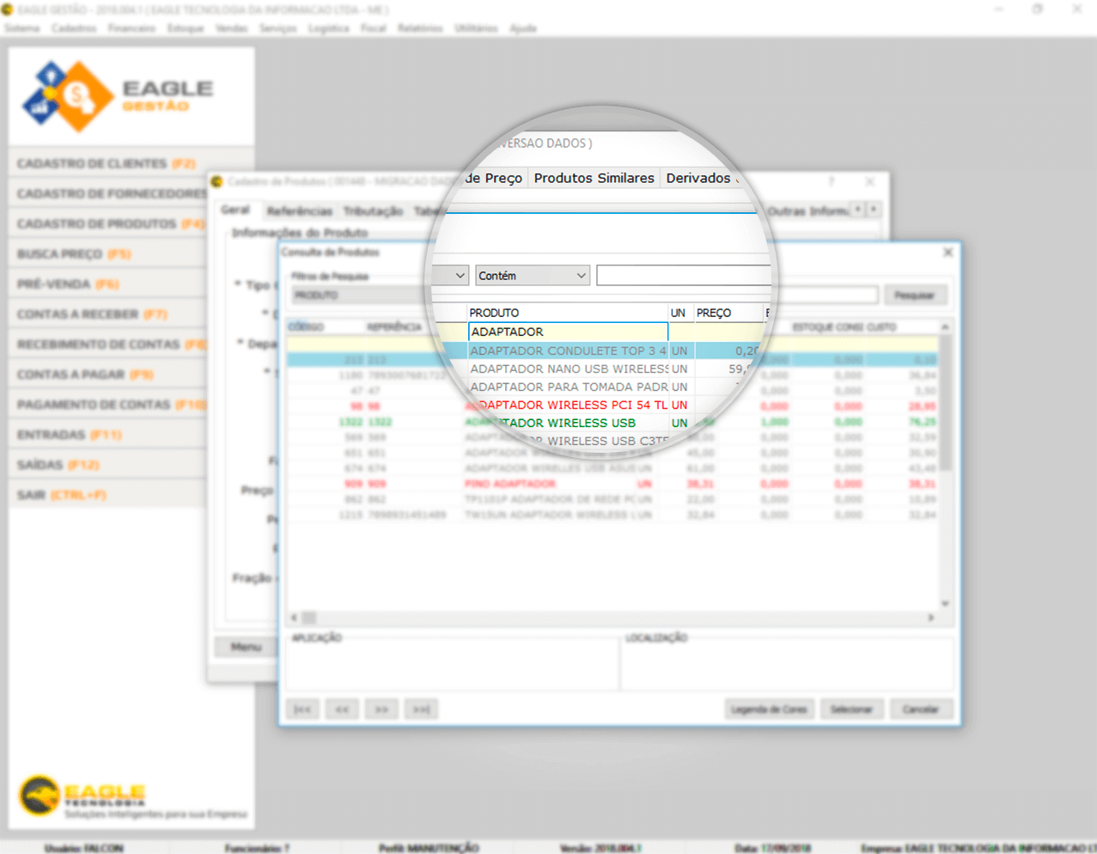Click the CÓDIGO column header

pyautogui.click(x=306, y=326)
